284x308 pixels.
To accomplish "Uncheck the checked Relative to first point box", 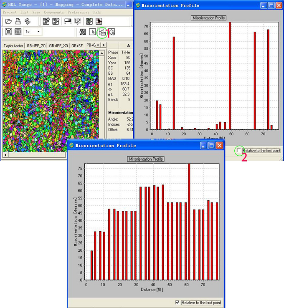I will coord(178,303).
